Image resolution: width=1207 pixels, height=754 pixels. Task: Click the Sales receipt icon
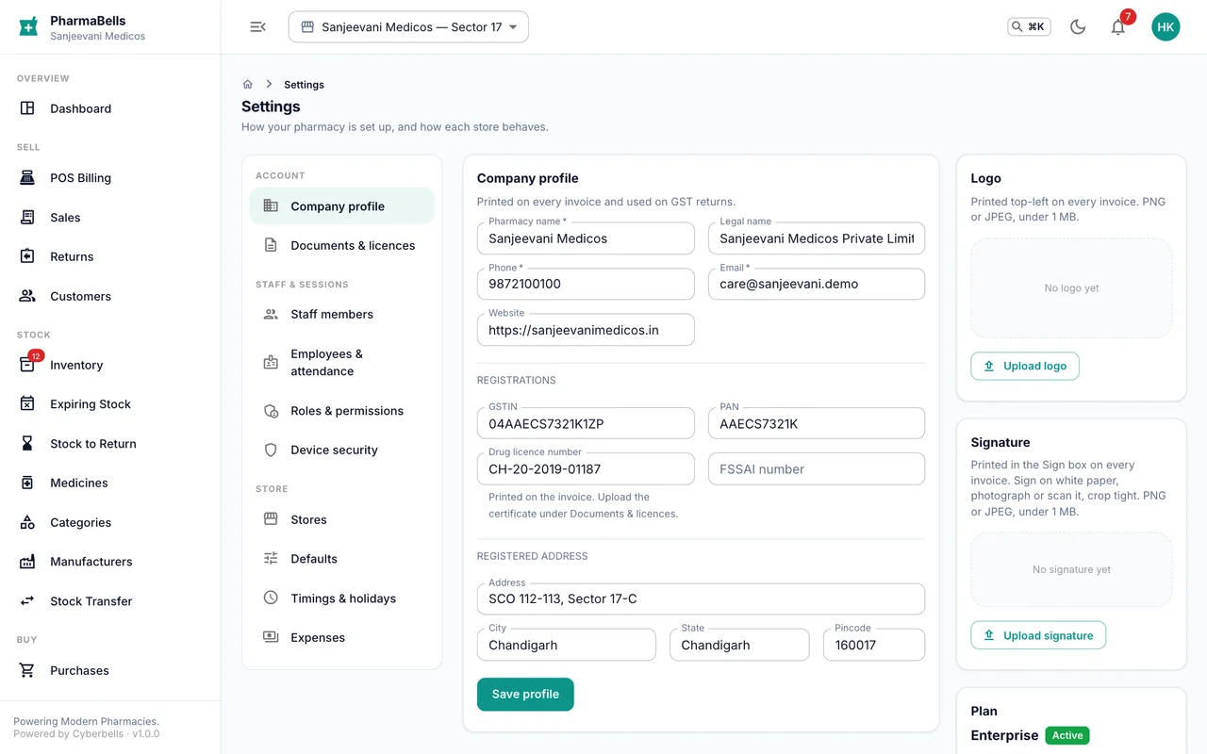(27, 217)
